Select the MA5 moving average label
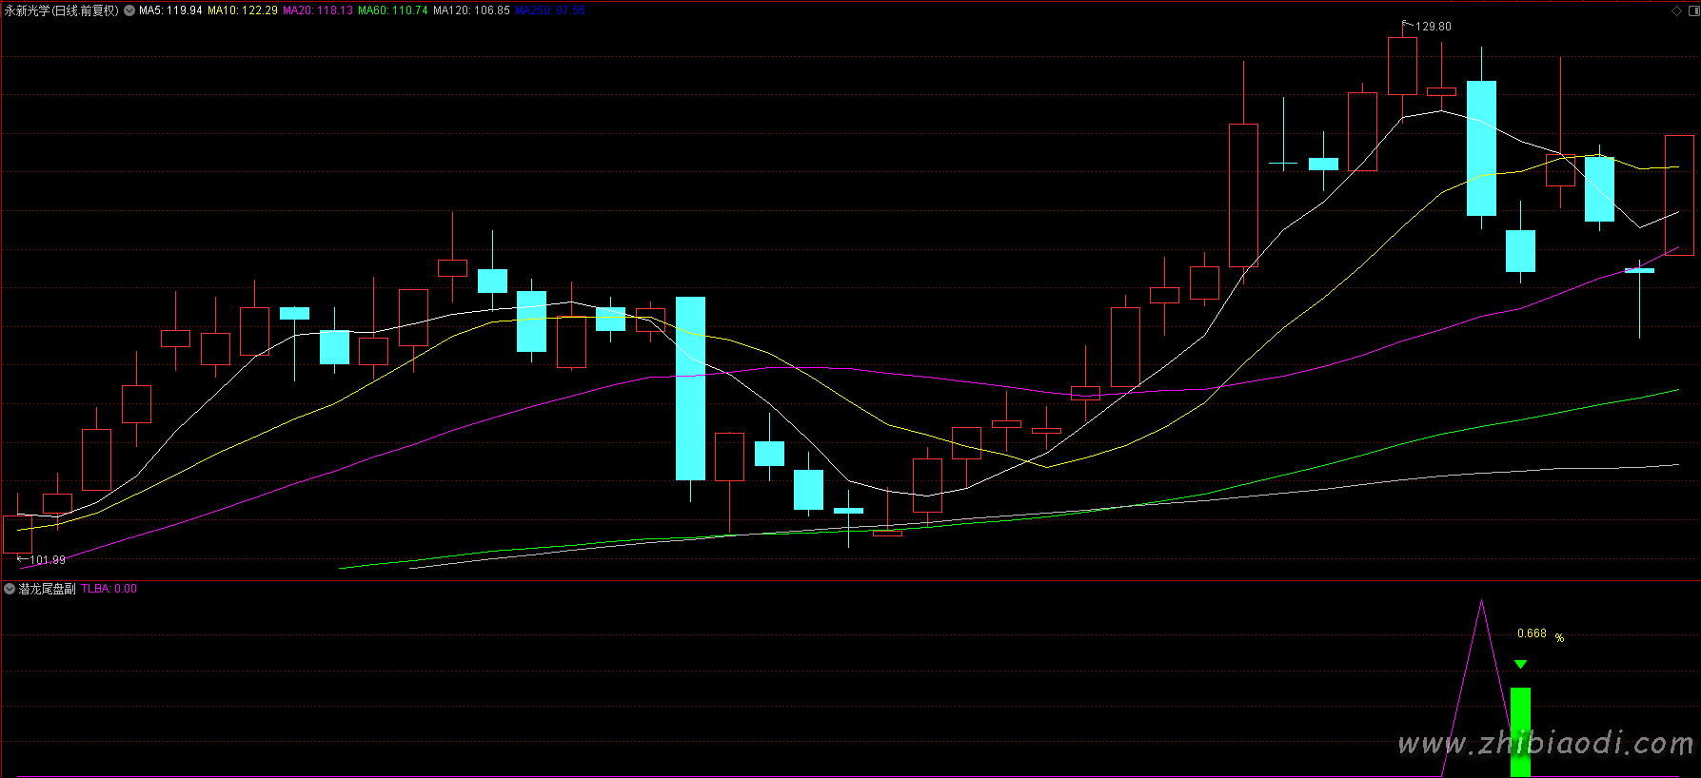1701x778 pixels. click(170, 10)
